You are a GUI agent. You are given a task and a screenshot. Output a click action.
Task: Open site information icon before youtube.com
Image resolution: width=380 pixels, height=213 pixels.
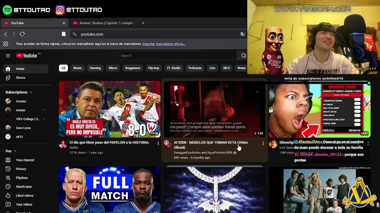click(75, 34)
